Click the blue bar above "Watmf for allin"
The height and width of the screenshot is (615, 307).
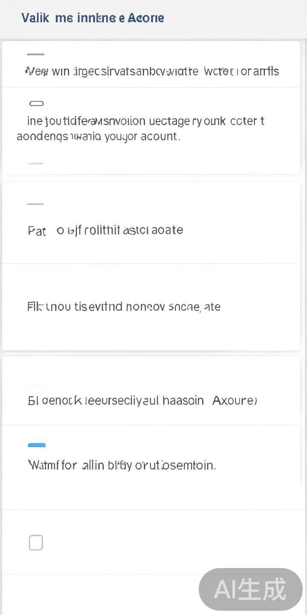(x=37, y=445)
